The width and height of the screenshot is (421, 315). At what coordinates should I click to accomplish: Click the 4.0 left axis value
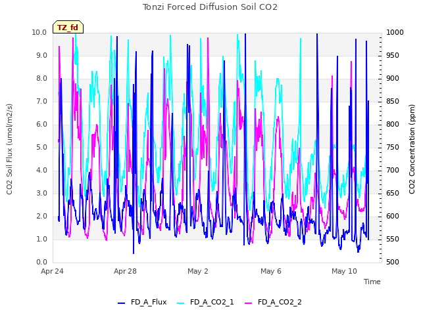[x=41, y=171]
